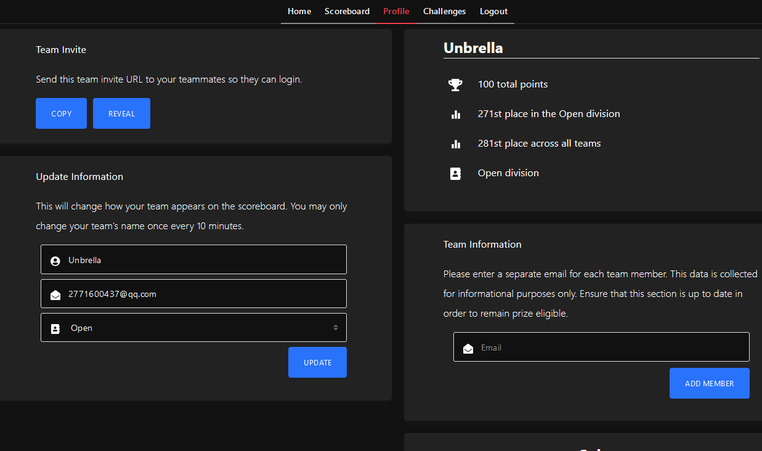Viewport: 762px width, 451px height.
Task: Click the badge icon beside Open division
Action: click(x=455, y=173)
